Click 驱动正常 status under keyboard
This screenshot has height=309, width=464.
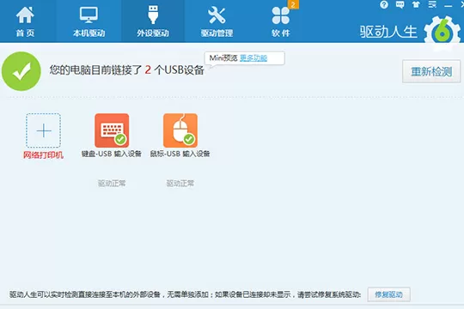tap(112, 184)
